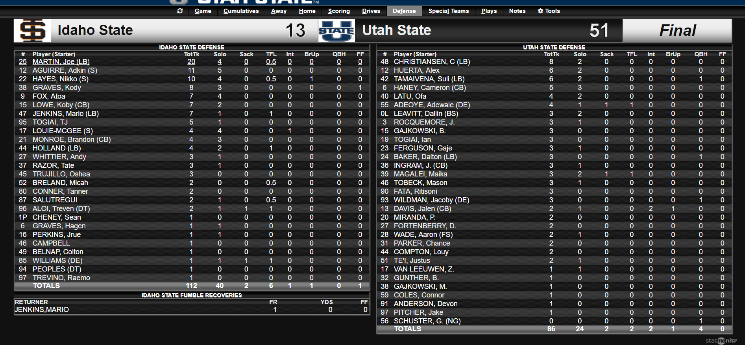
Task: Open the Drives tab
Action: tap(370, 11)
